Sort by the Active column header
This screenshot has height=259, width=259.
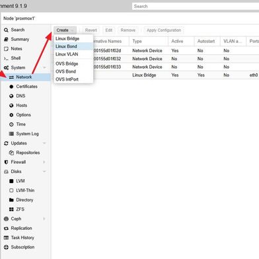pyautogui.click(x=181, y=41)
